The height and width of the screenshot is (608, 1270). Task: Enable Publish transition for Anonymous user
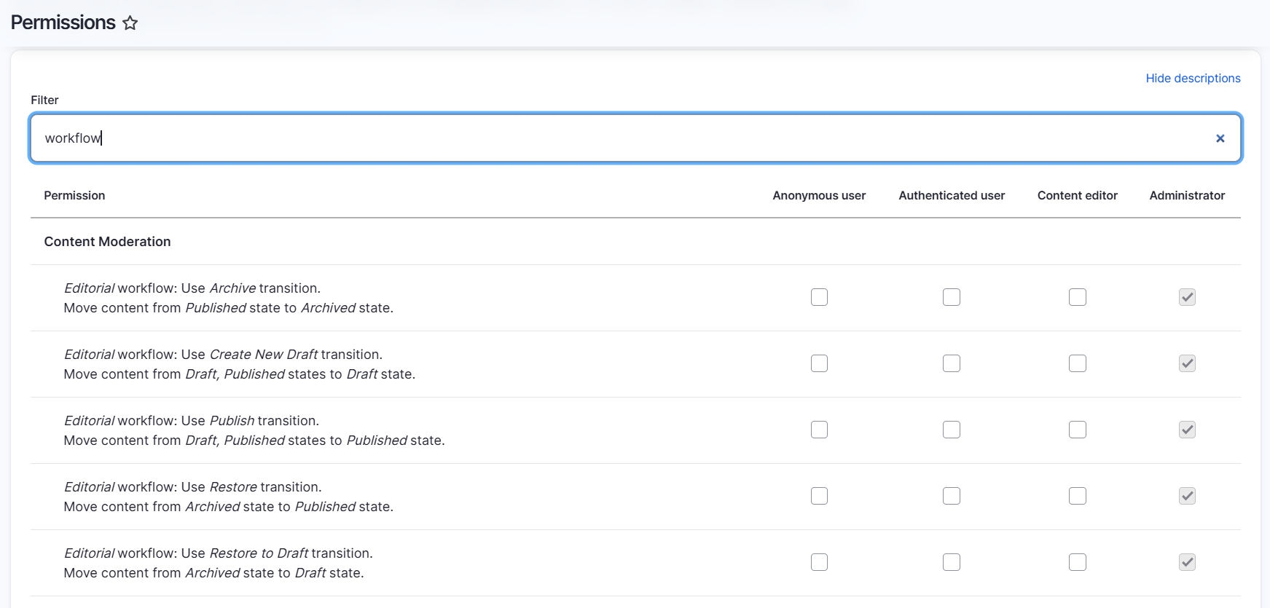819,430
